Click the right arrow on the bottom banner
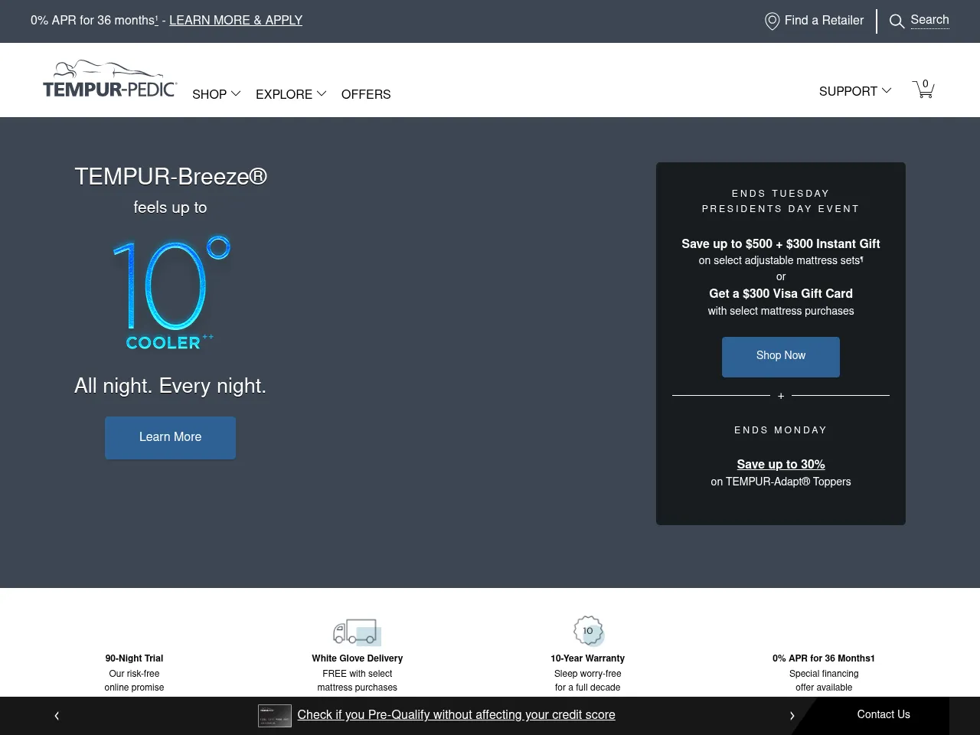980x735 pixels. pos(792,716)
